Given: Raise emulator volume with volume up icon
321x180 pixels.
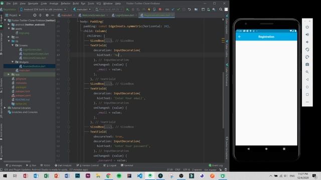Looking at the screenshot, I should coord(307,34).
